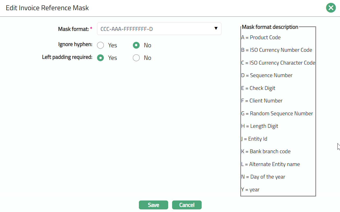Click the 'B = ISO Currency Number Code' line
340x212 pixels.
point(276,50)
